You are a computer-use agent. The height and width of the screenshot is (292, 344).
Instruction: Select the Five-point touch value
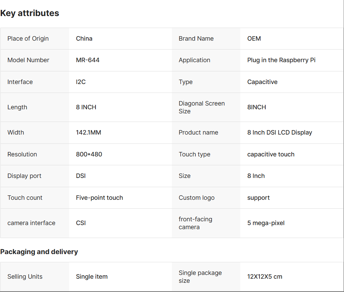(x=99, y=198)
